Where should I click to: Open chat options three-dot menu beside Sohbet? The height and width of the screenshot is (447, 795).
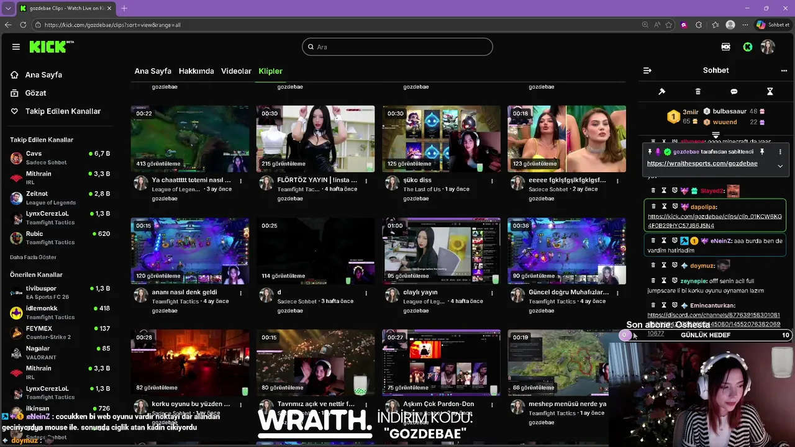pos(784,70)
